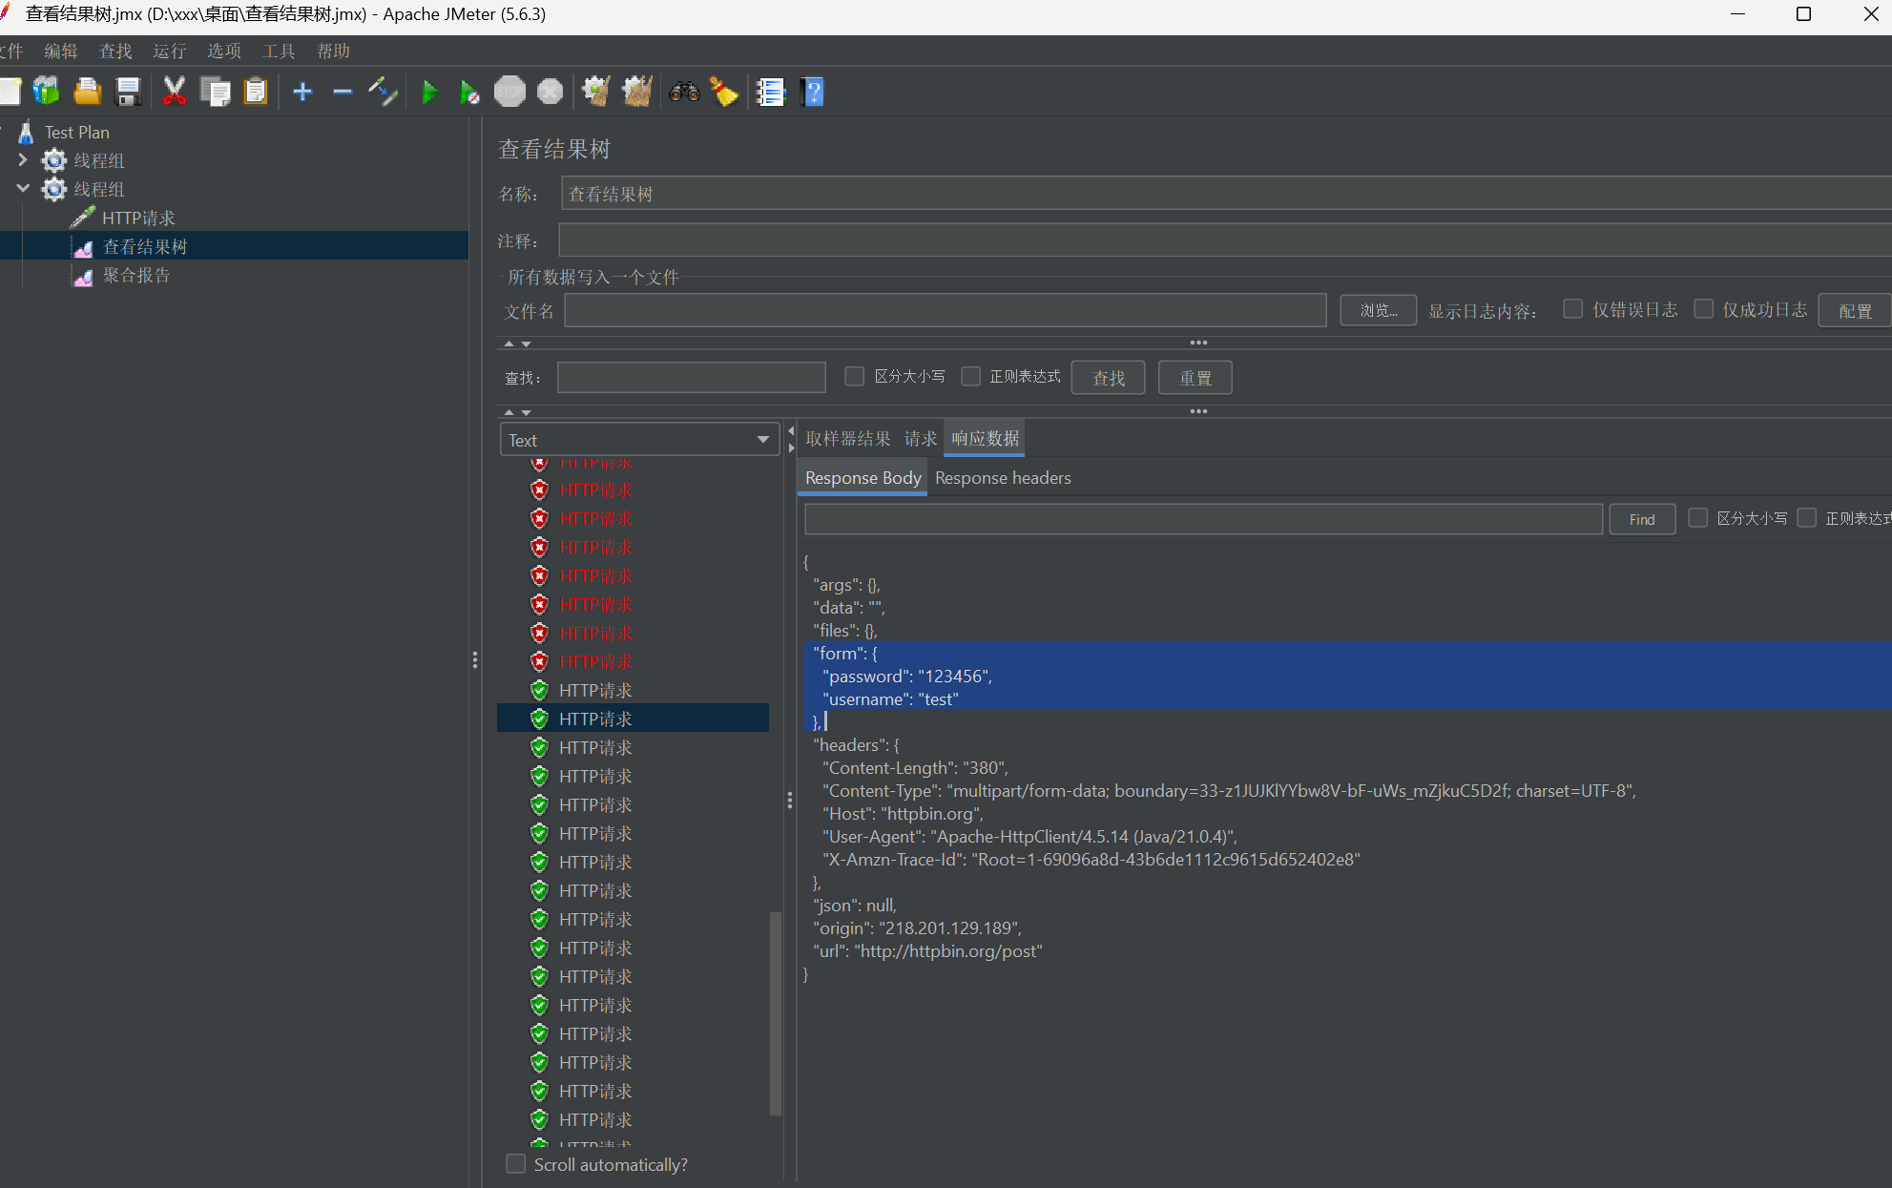Screen dimensions: 1892x1188
Task: Switch to Response headers tab
Action: click(1003, 478)
